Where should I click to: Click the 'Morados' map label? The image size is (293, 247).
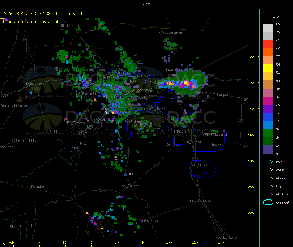click(x=38, y=186)
